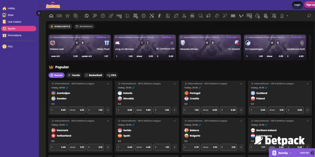This screenshot has width=315, height=157.
Task: Open Live Casino in the sidebar
Action: pyautogui.click(x=14, y=22)
